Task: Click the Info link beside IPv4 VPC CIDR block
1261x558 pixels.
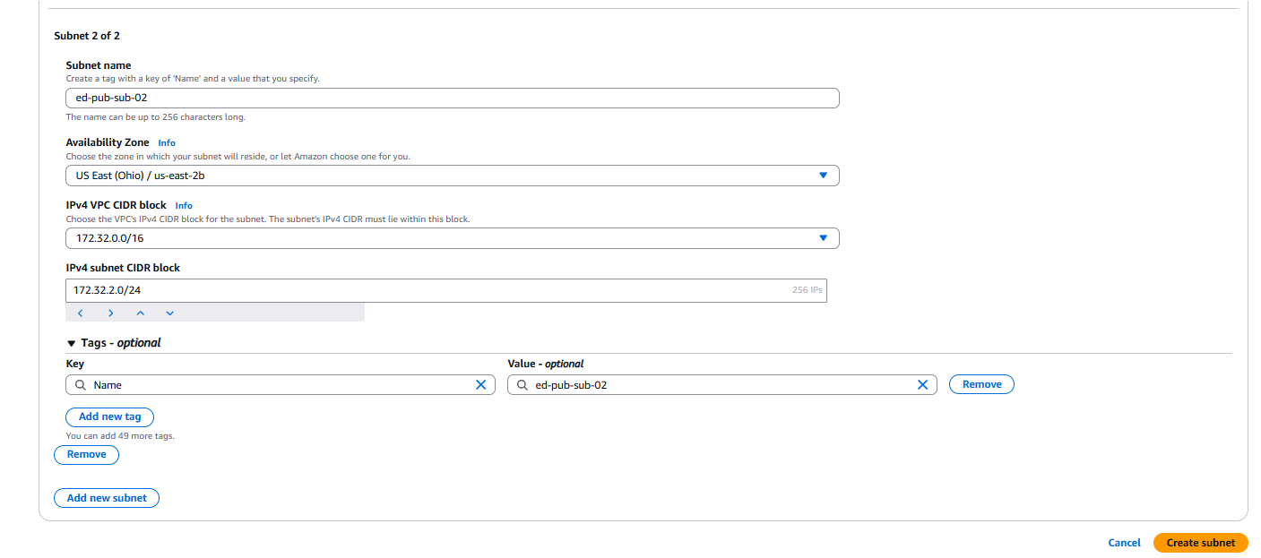Action: coord(184,206)
